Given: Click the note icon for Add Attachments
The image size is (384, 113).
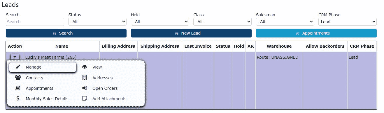Looking at the screenshot, I should point(85,98).
